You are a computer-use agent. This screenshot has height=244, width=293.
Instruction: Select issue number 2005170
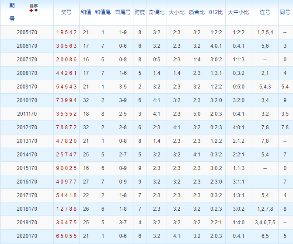pos(27,32)
